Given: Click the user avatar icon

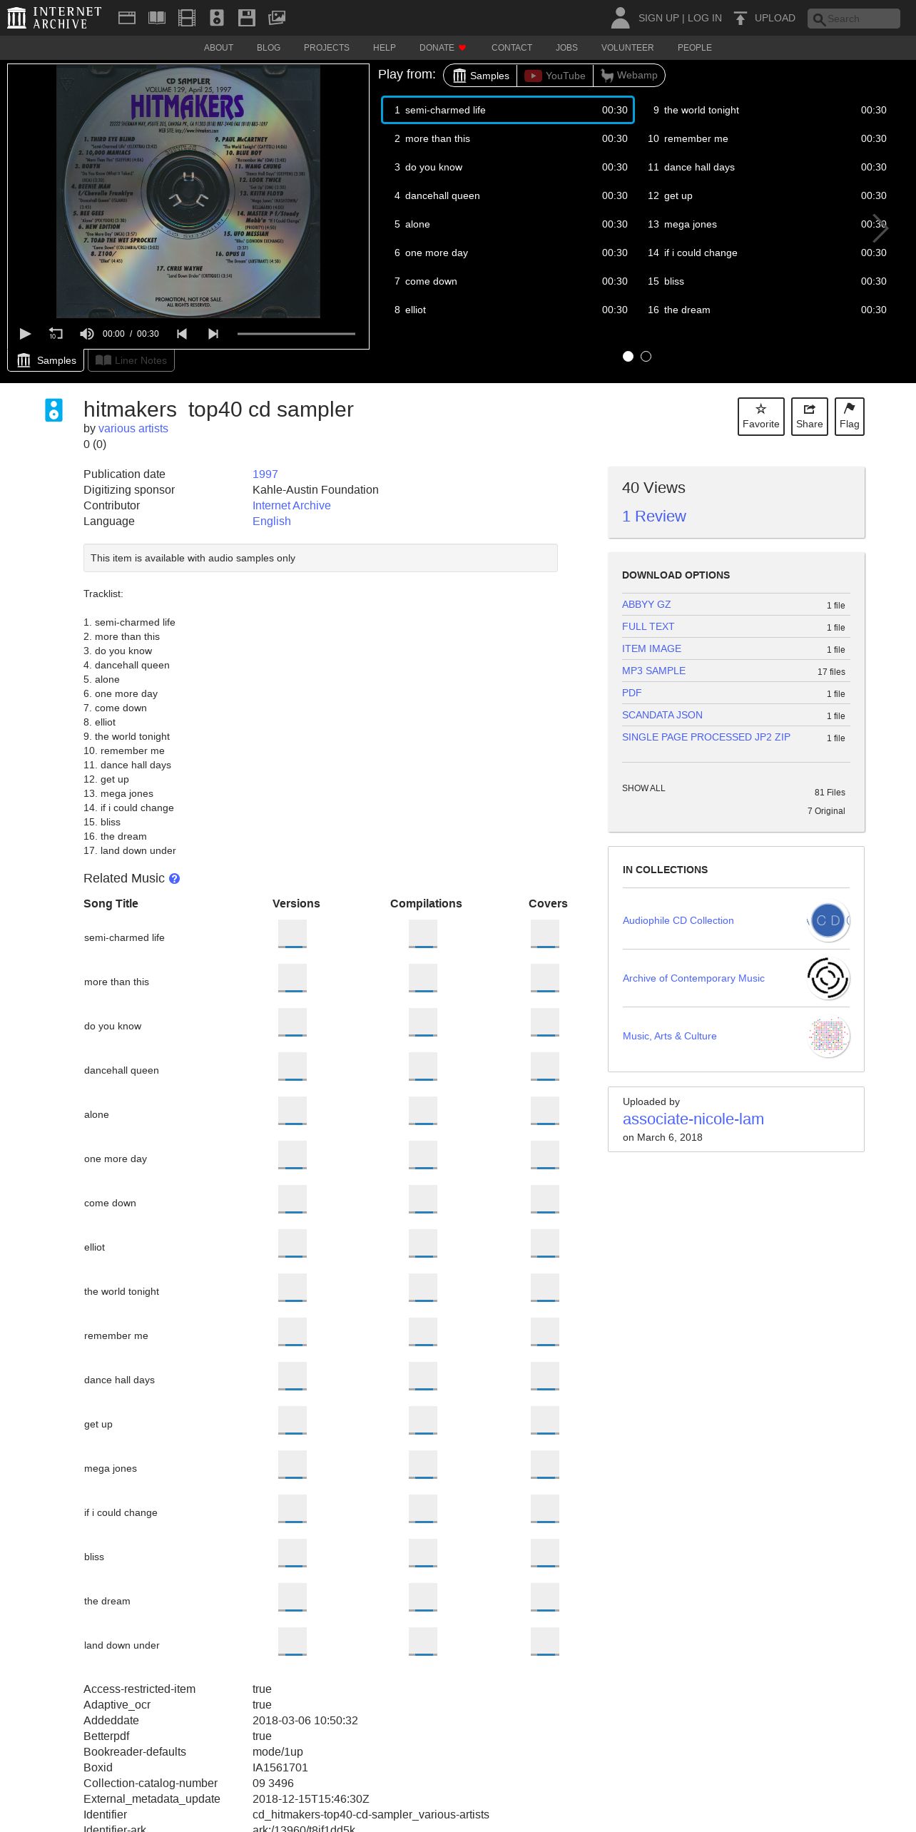Looking at the screenshot, I should [620, 18].
